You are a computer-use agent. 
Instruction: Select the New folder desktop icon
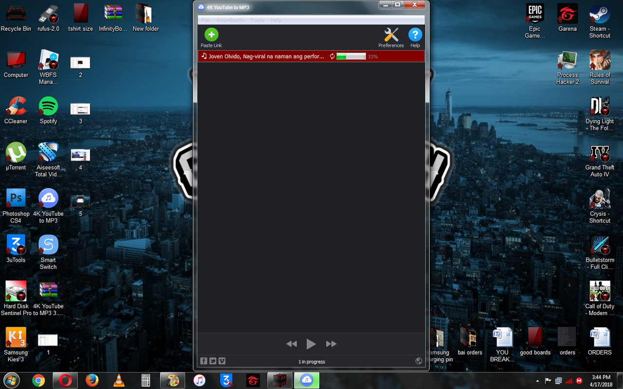pos(146,18)
